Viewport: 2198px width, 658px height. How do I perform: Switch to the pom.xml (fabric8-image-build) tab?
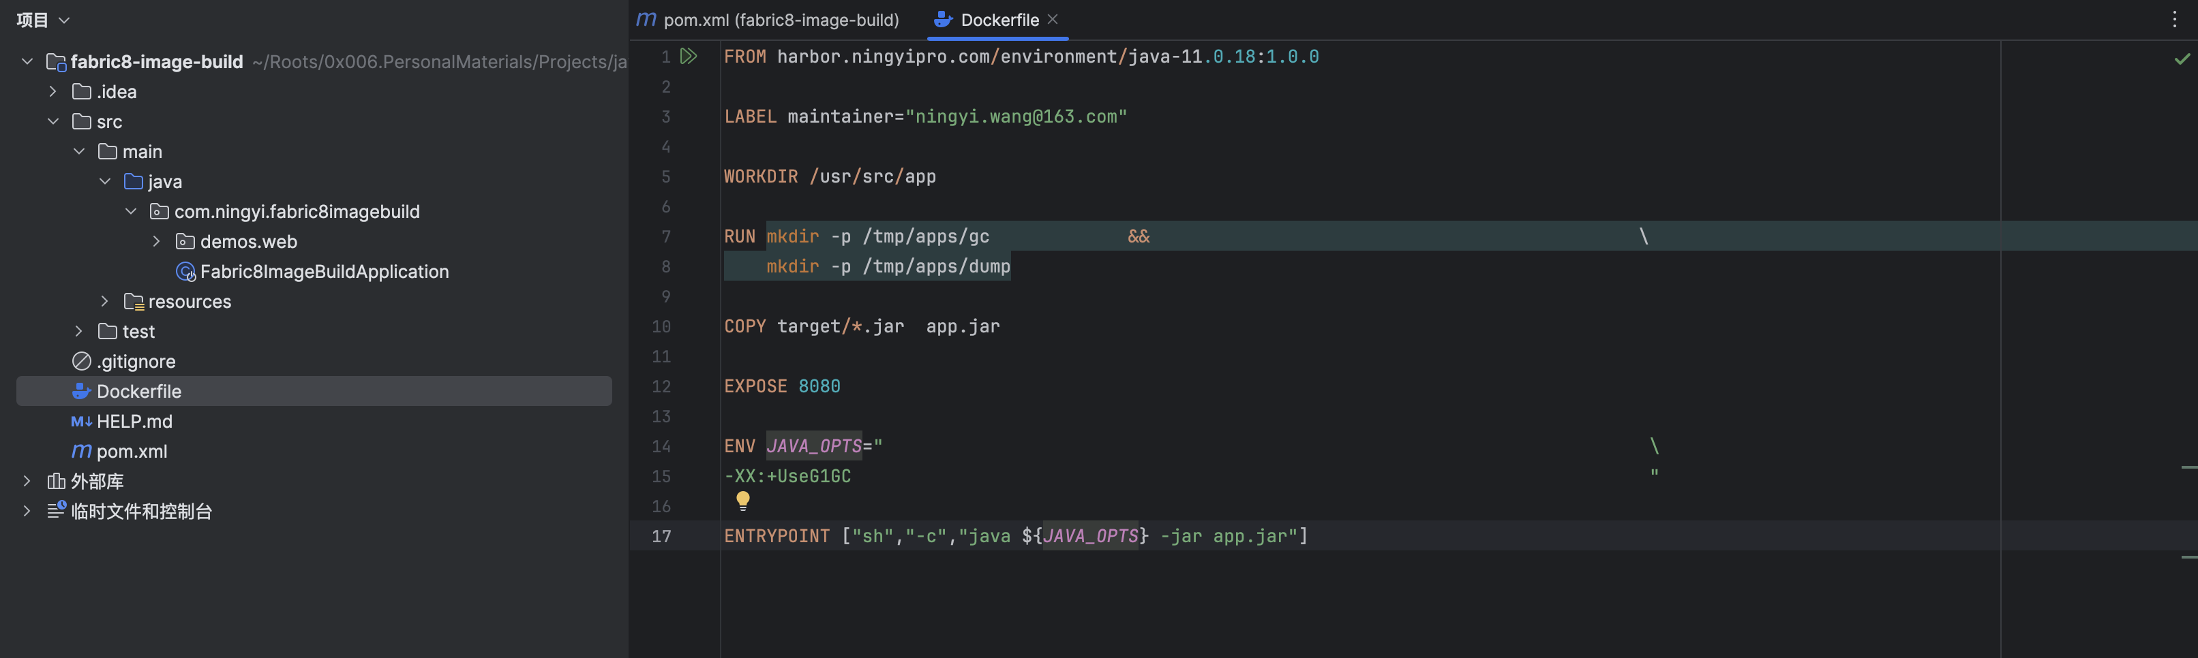pyautogui.click(x=768, y=20)
